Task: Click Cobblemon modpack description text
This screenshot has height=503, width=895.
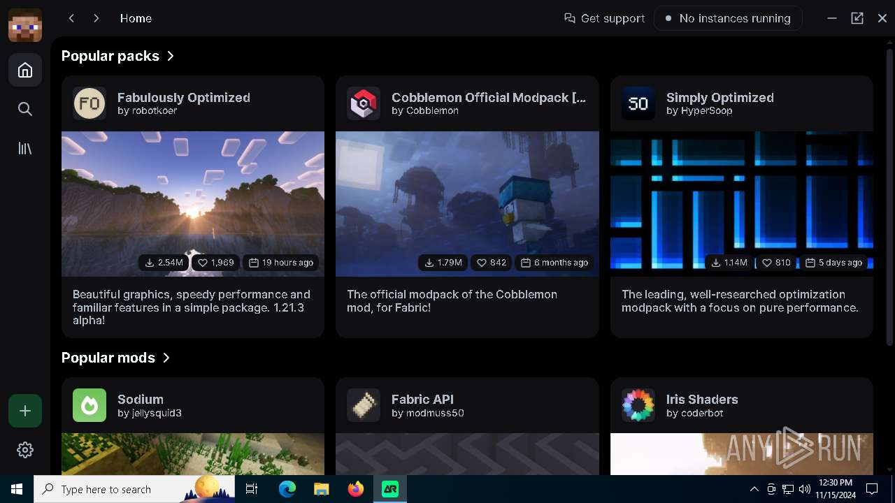Action: tap(452, 301)
